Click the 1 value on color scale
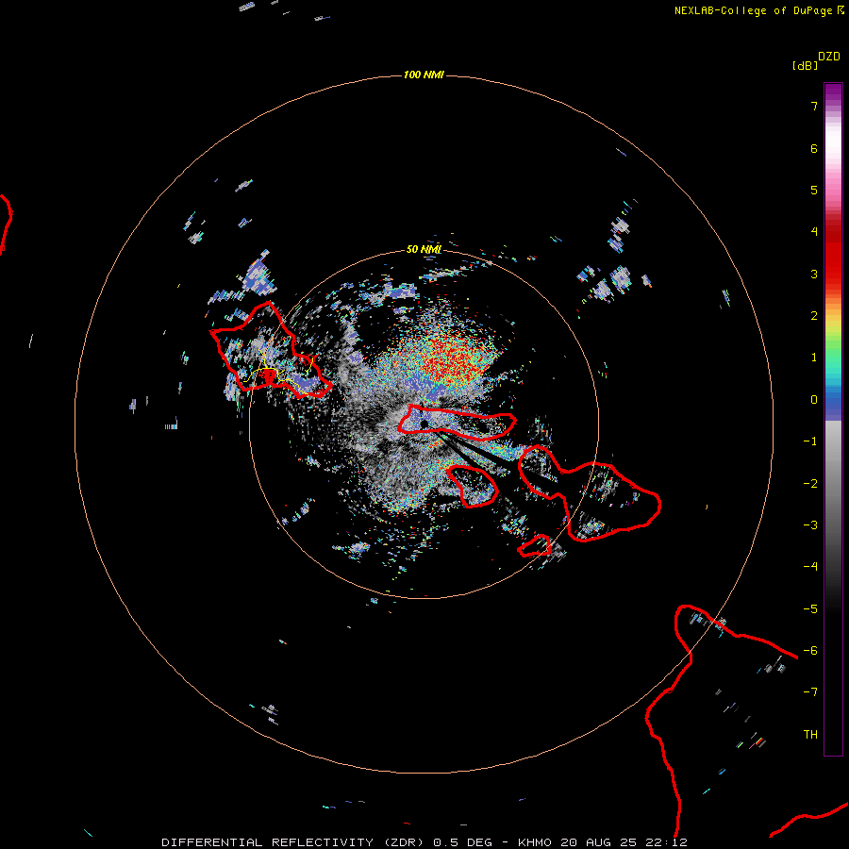The image size is (849, 849). (x=814, y=358)
